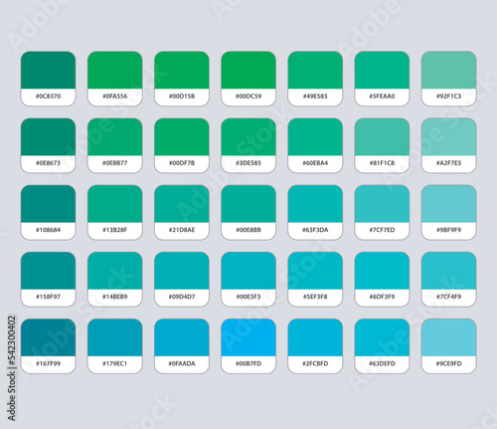497x429 pixels.
Task: Click the #00DF7B color card
Action: coord(182,145)
